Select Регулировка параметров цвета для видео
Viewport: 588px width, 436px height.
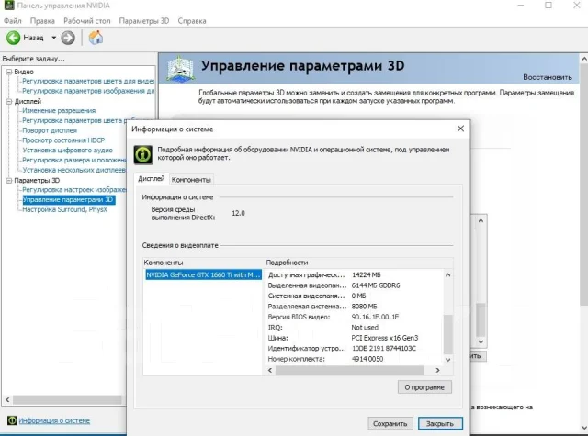(88, 82)
